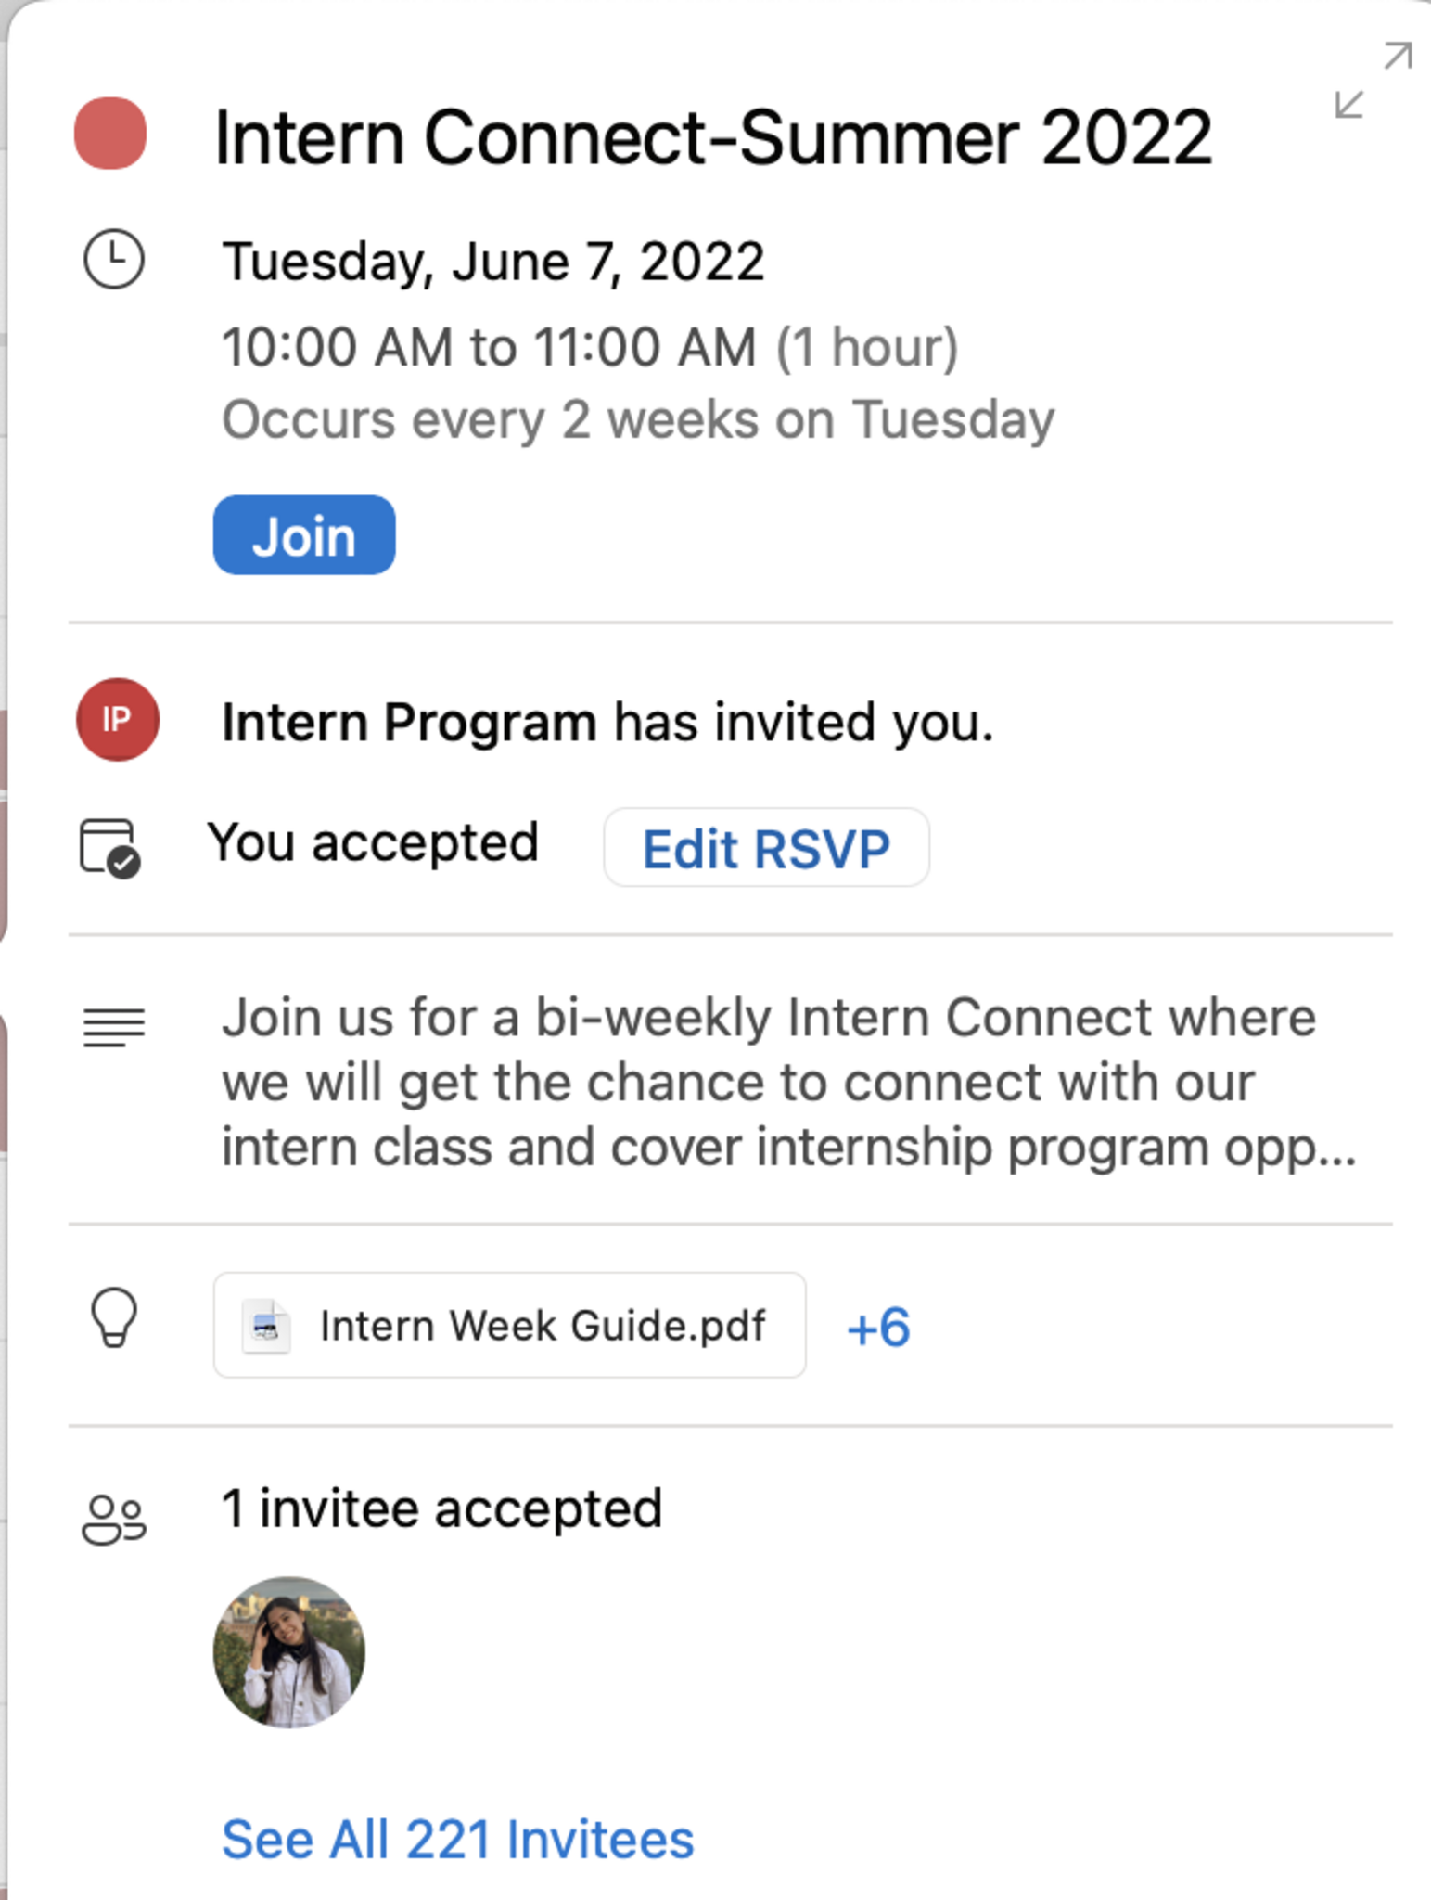
Task: Click the lightbulb suggestions icon
Action: (x=114, y=1318)
